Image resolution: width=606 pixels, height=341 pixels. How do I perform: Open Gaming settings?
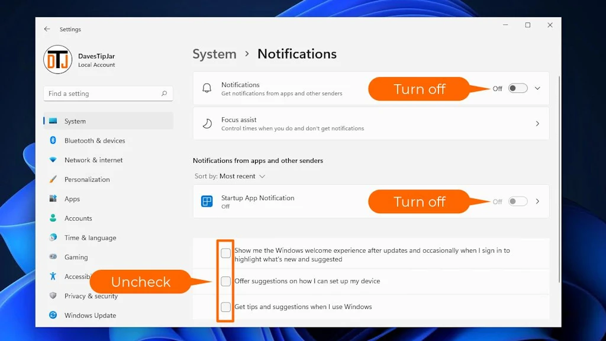(108, 257)
